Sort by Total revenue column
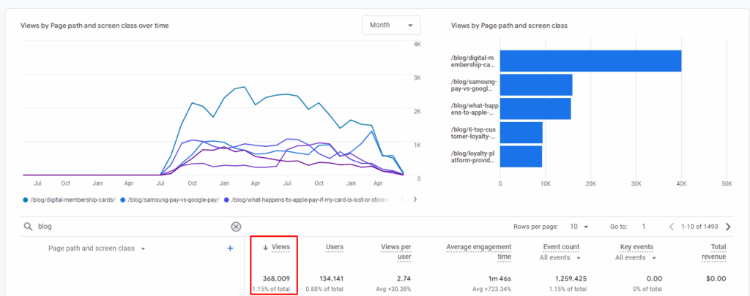The height and width of the screenshot is (296, 750). [x=713, y=251]
